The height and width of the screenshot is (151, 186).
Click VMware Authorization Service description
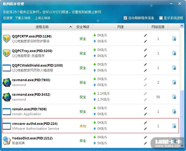[x=36, y=128]
